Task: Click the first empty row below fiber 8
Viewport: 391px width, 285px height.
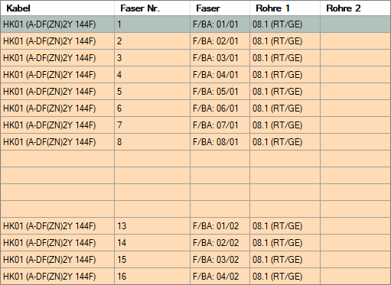Action: pyautogui.click(x=195, y=159)
